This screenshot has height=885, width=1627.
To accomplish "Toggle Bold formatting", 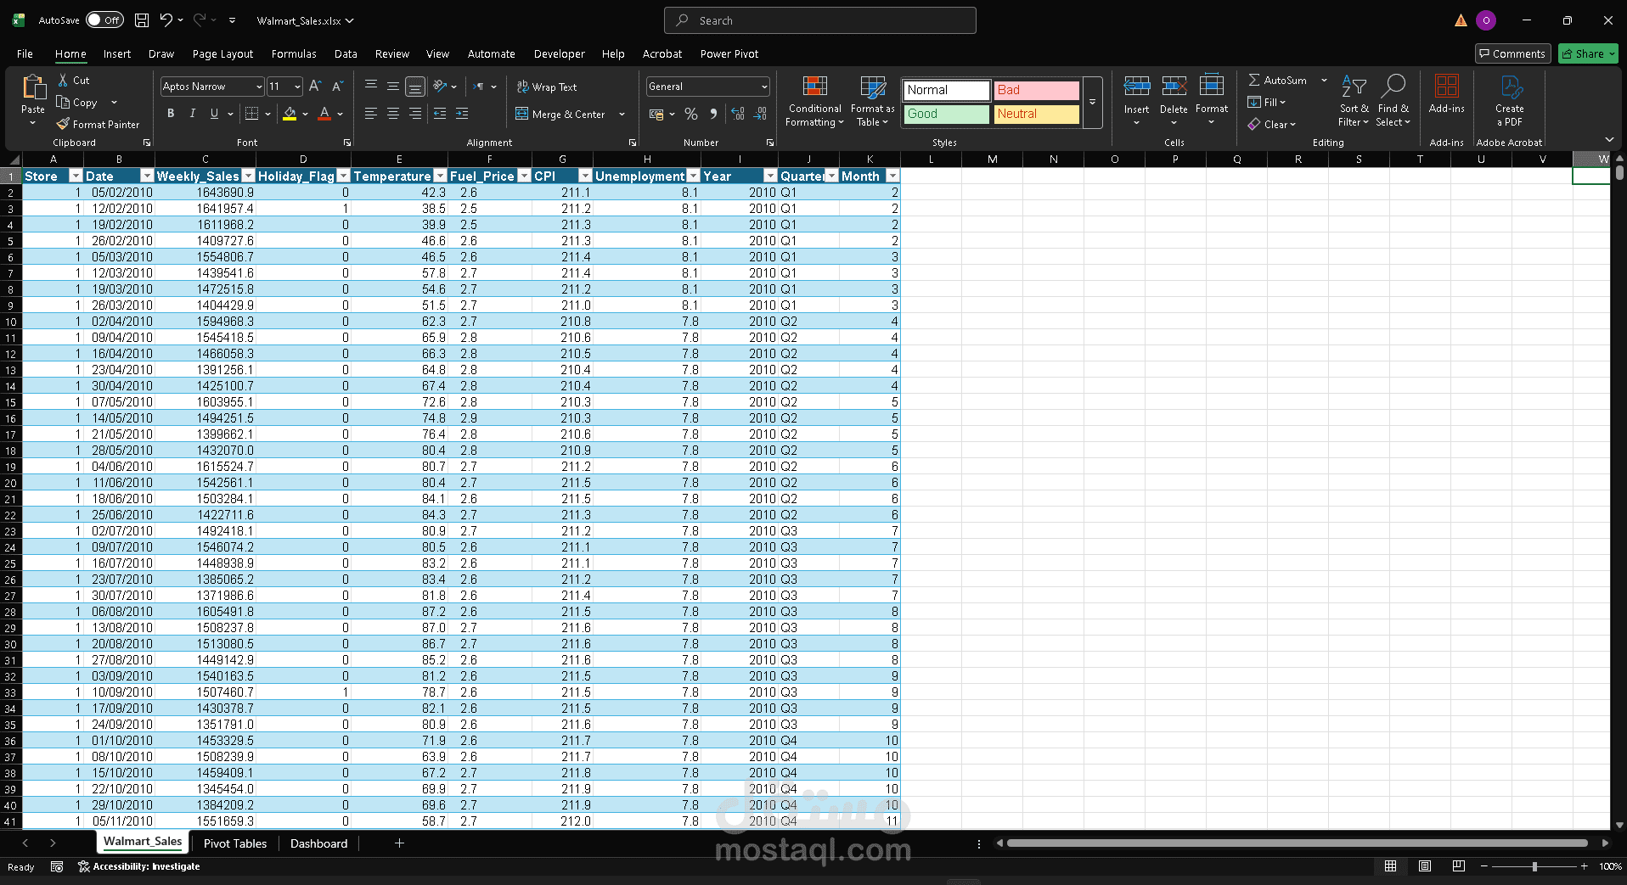I will [171, 114].
